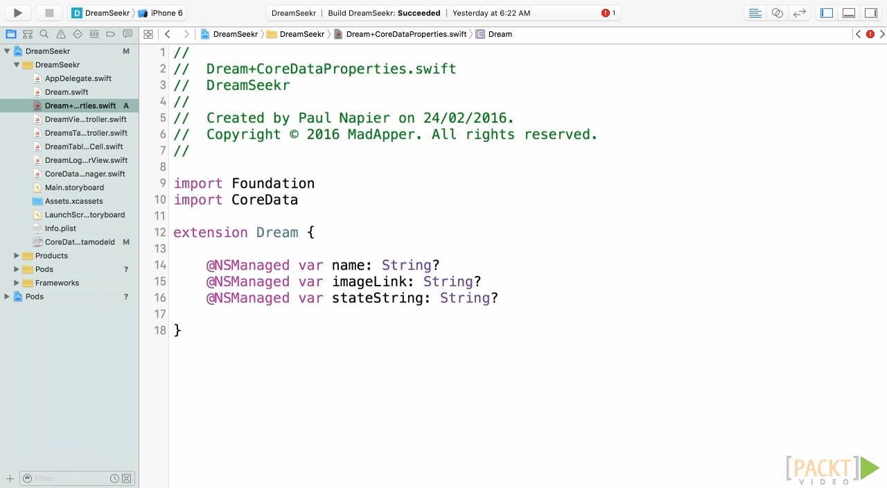
Task: Run the DreamSeekr app
Action: pos(18,12)
